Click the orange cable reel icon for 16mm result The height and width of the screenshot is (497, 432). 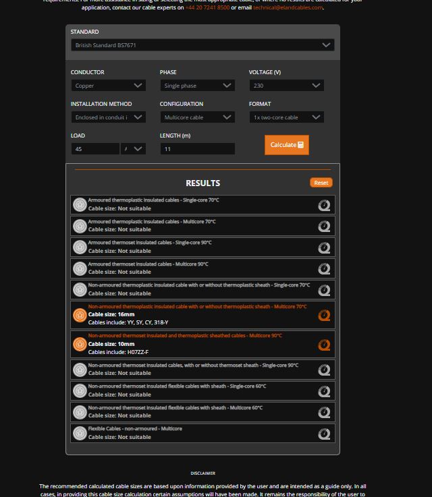point(324,315)
